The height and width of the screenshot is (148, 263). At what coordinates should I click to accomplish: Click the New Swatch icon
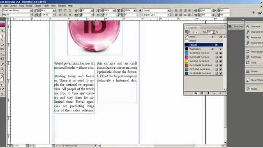coord(214,93)
